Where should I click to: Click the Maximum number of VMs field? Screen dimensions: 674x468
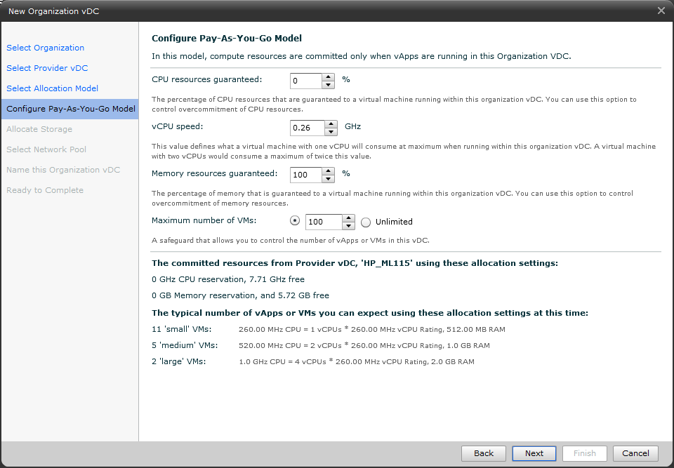(324, 222)
